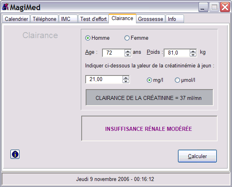Click the Calculer button
The height and width of the screenshot is (187, 232).
click(197, 156)
